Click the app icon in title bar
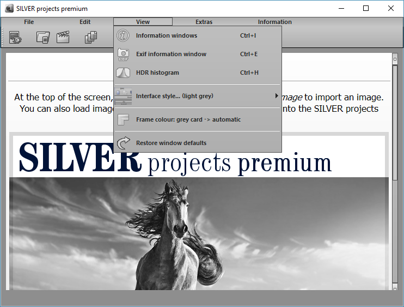This screenshot has width=404, height=307. pyautogui.click(x=9, y=9)
